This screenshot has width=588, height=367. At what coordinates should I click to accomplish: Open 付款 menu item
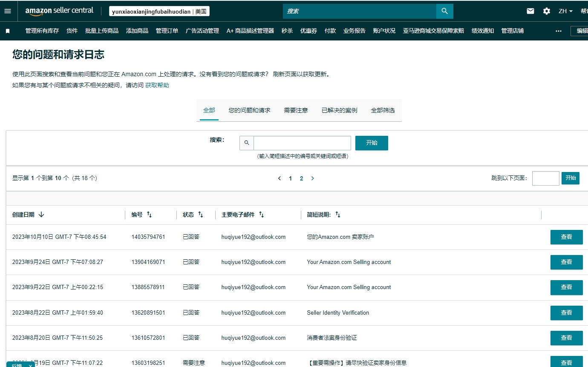[330, 31]
